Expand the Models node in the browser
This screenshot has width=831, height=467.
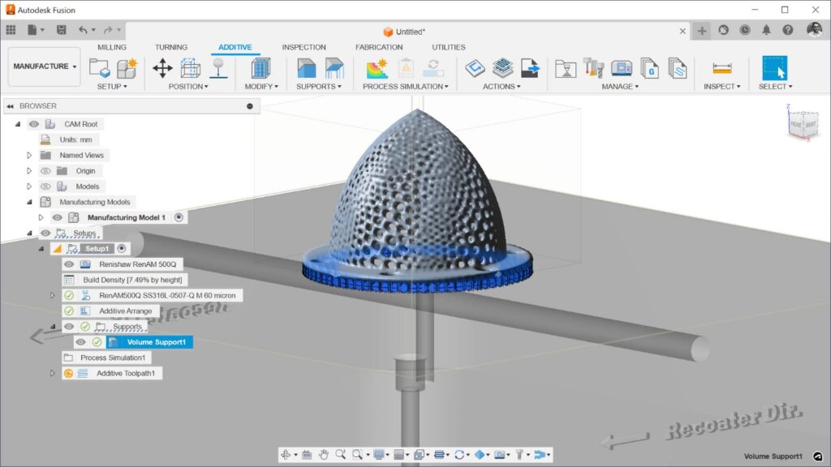30,186
